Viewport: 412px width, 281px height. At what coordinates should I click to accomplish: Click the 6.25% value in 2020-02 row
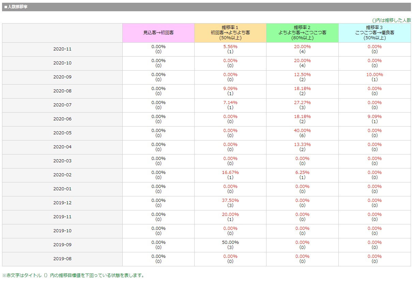302,173
